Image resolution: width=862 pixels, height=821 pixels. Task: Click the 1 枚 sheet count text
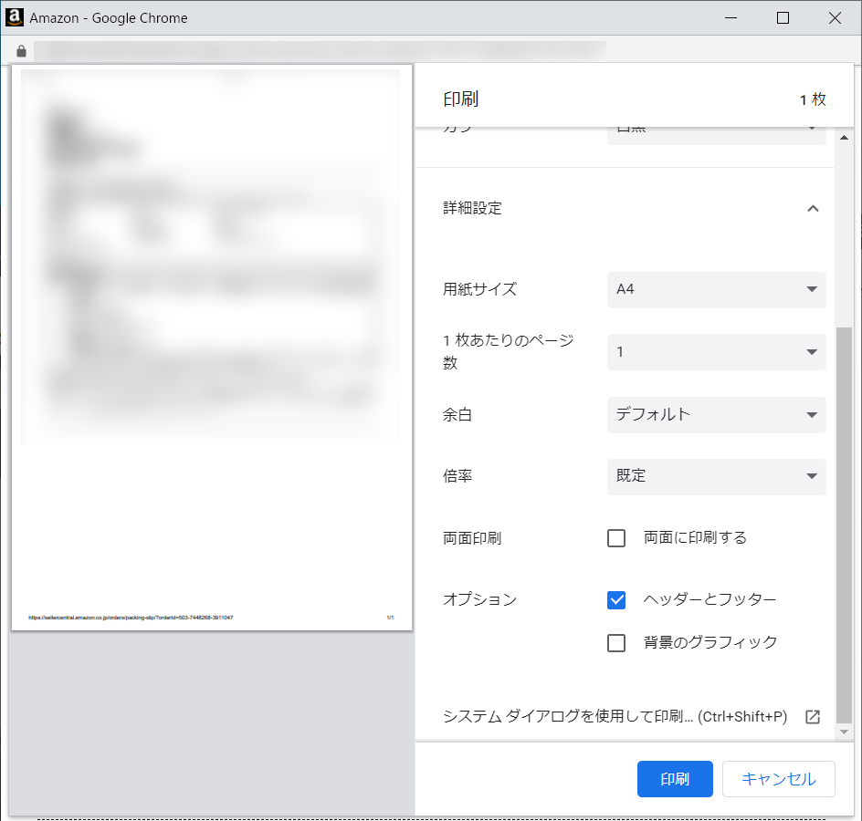coord(813,99)
